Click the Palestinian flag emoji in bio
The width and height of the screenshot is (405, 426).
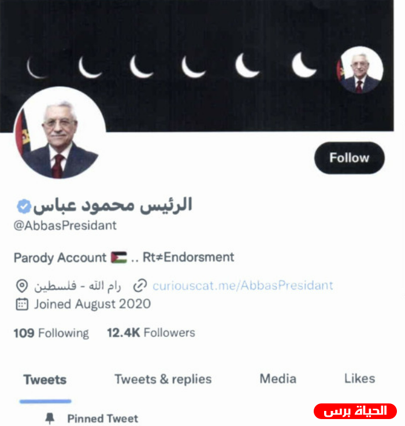(x=119, y=258)
